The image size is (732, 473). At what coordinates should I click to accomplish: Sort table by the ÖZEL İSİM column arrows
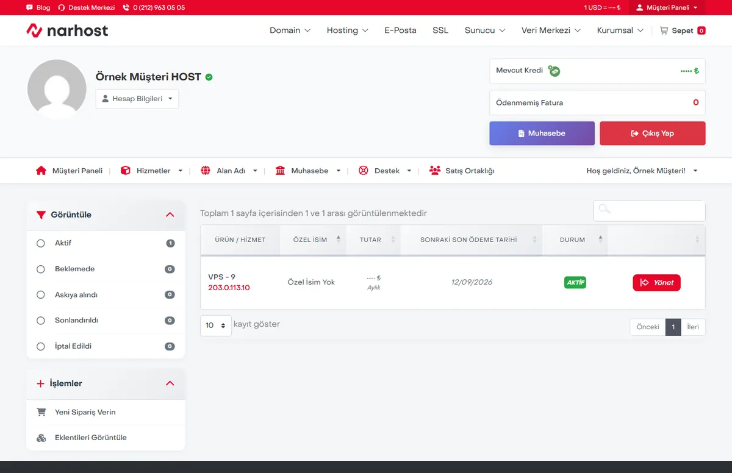[x=339, y=240]
